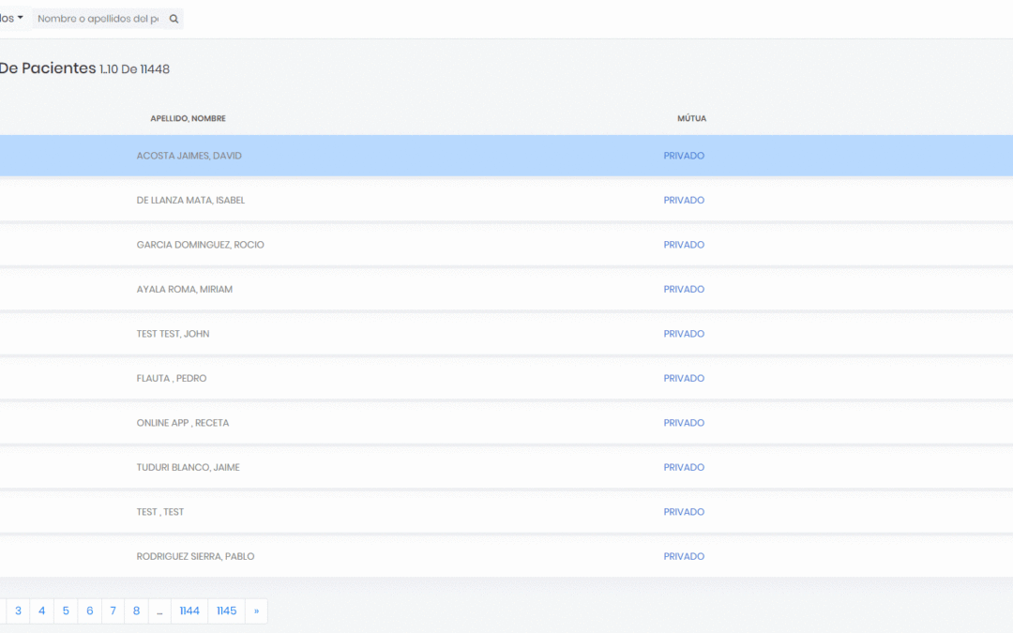Focus the patient name search field
Image resolution: width=1013 pixels, height=633 pixels.
point(98,19)
